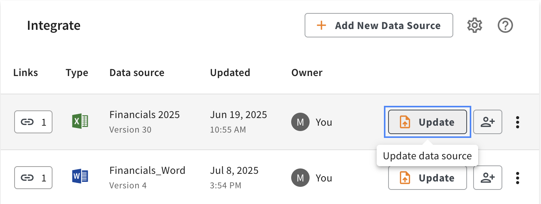Update the Financials 2025 data source

428,122
